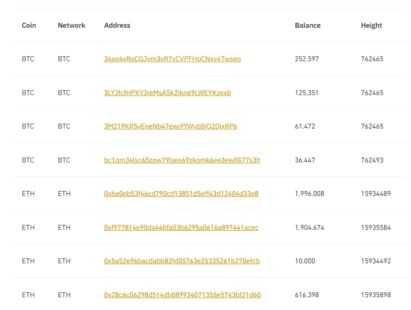Open BTC address 3LYJfcfHPXYJreMsASk2jkn69LWEYKzexb
Viewport: 411px width, 310px height.
[168, 92]
